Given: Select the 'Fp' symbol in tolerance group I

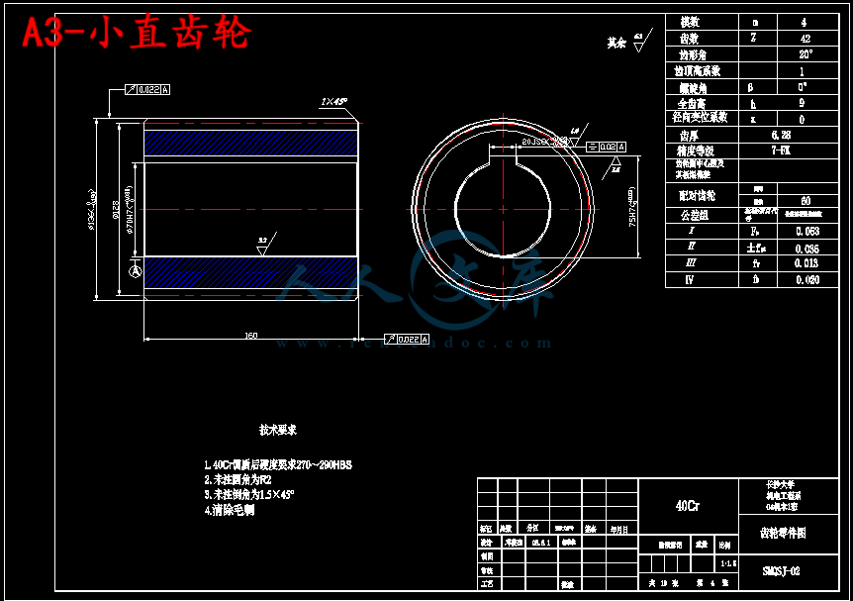Looking at the screenshot, I should point(755,232).
